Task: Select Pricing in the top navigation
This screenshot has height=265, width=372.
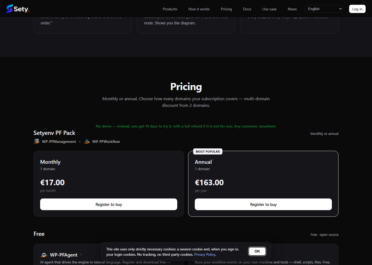Action: 226,9
